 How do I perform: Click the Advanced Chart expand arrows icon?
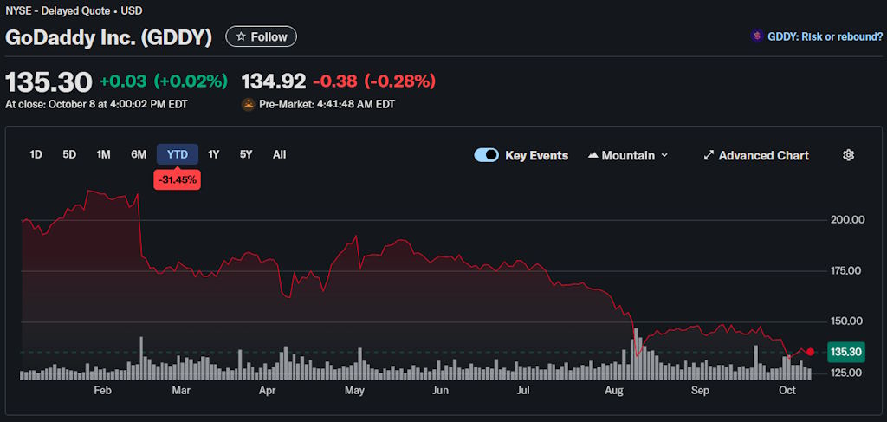(709, 156)
